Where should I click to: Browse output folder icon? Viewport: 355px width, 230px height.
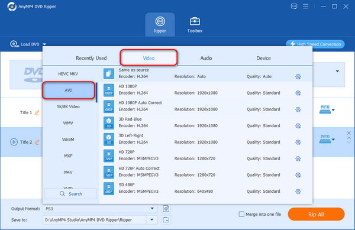[166, 219]
